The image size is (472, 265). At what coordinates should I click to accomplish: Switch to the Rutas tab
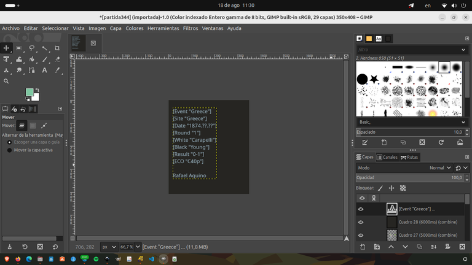[409, 157]
